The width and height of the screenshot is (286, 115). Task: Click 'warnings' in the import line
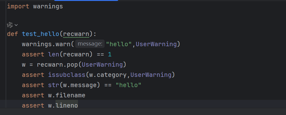point(48,7)
